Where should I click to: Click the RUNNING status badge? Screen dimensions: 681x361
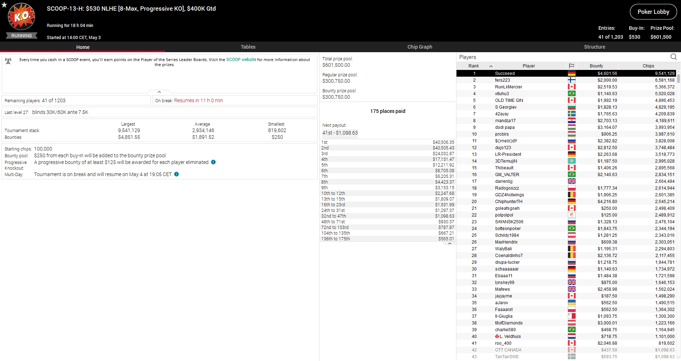22,36
